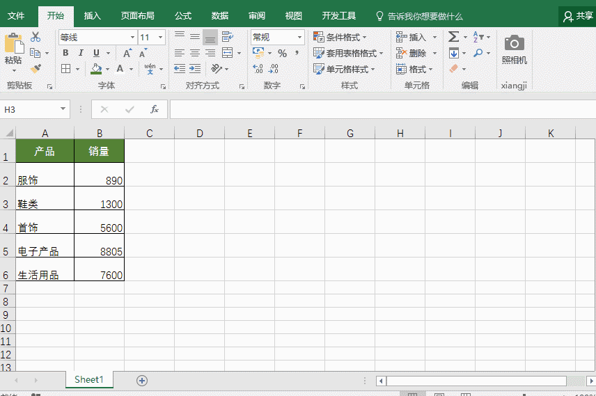Add a new sheet with plus button
The width and height of the screenshot is (596, 396).
click(x=142, y=380)
